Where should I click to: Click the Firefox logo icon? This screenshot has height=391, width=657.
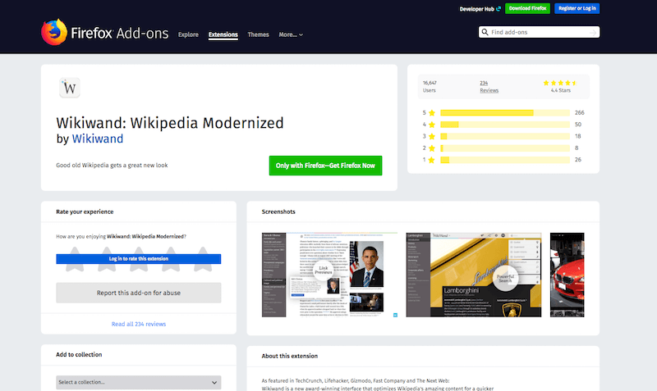pyautogui.click(x=54, y=32)
